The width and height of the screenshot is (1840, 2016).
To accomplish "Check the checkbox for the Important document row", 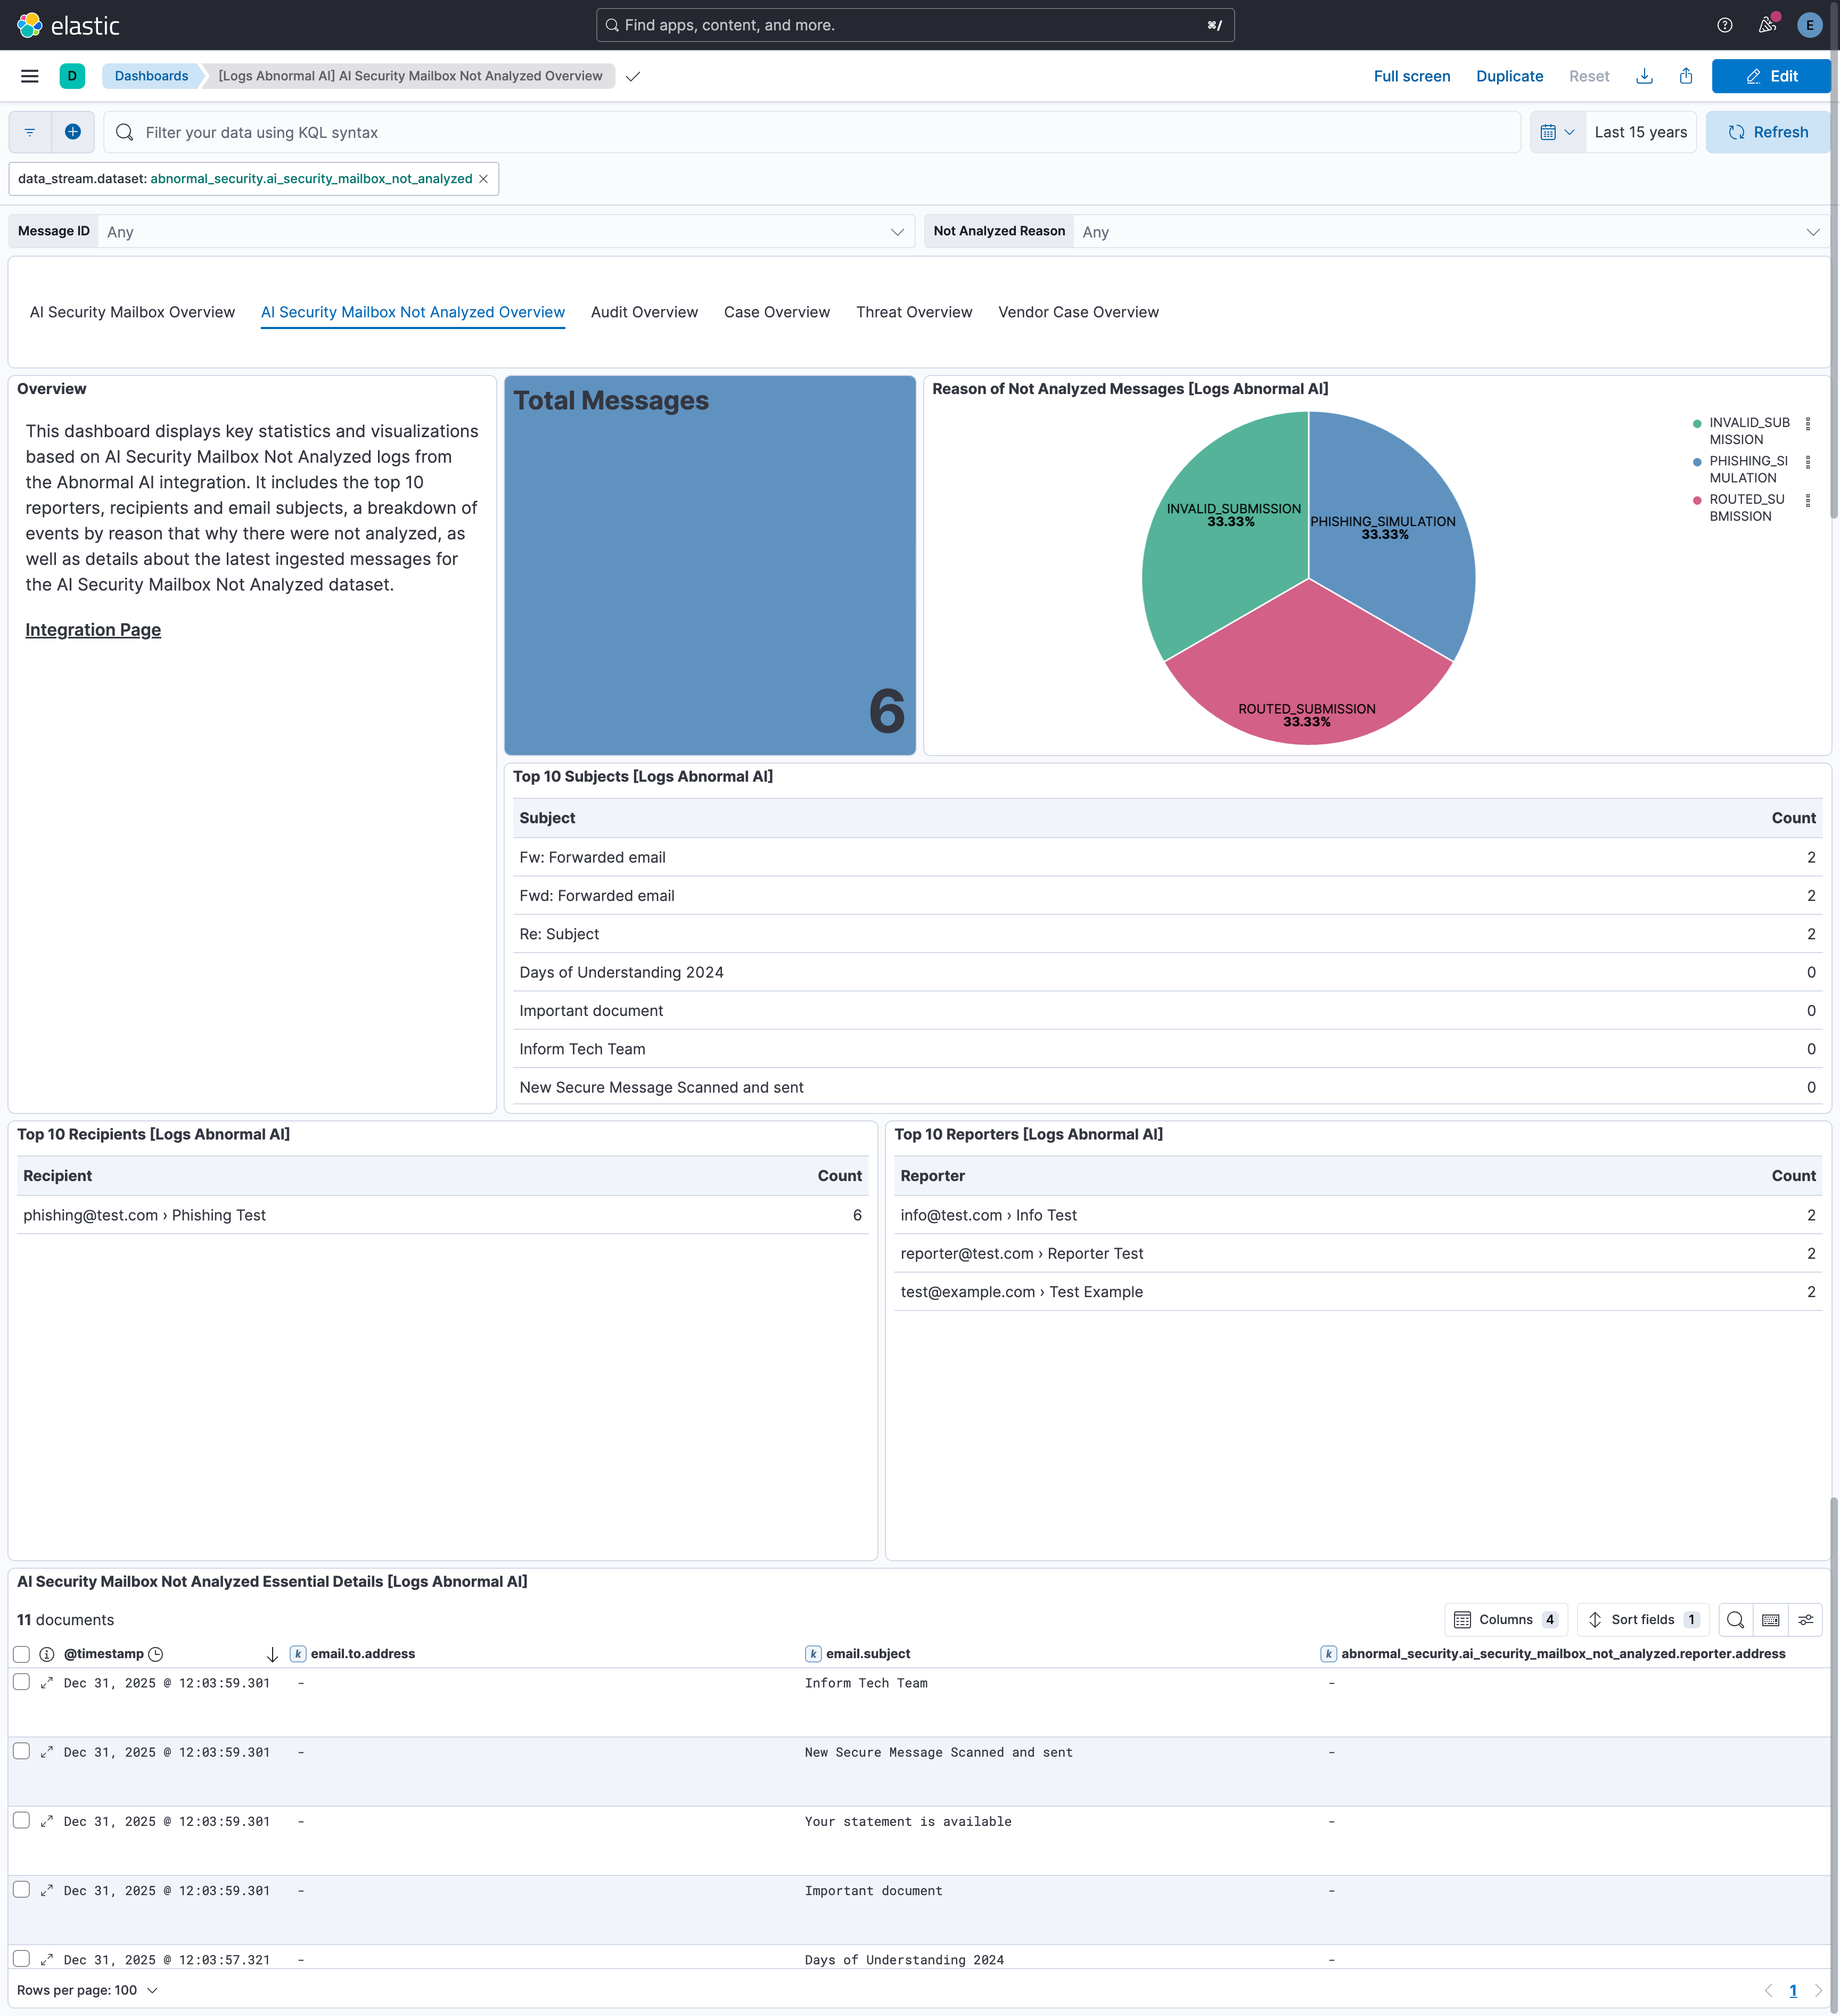I will pos(21,1890).
